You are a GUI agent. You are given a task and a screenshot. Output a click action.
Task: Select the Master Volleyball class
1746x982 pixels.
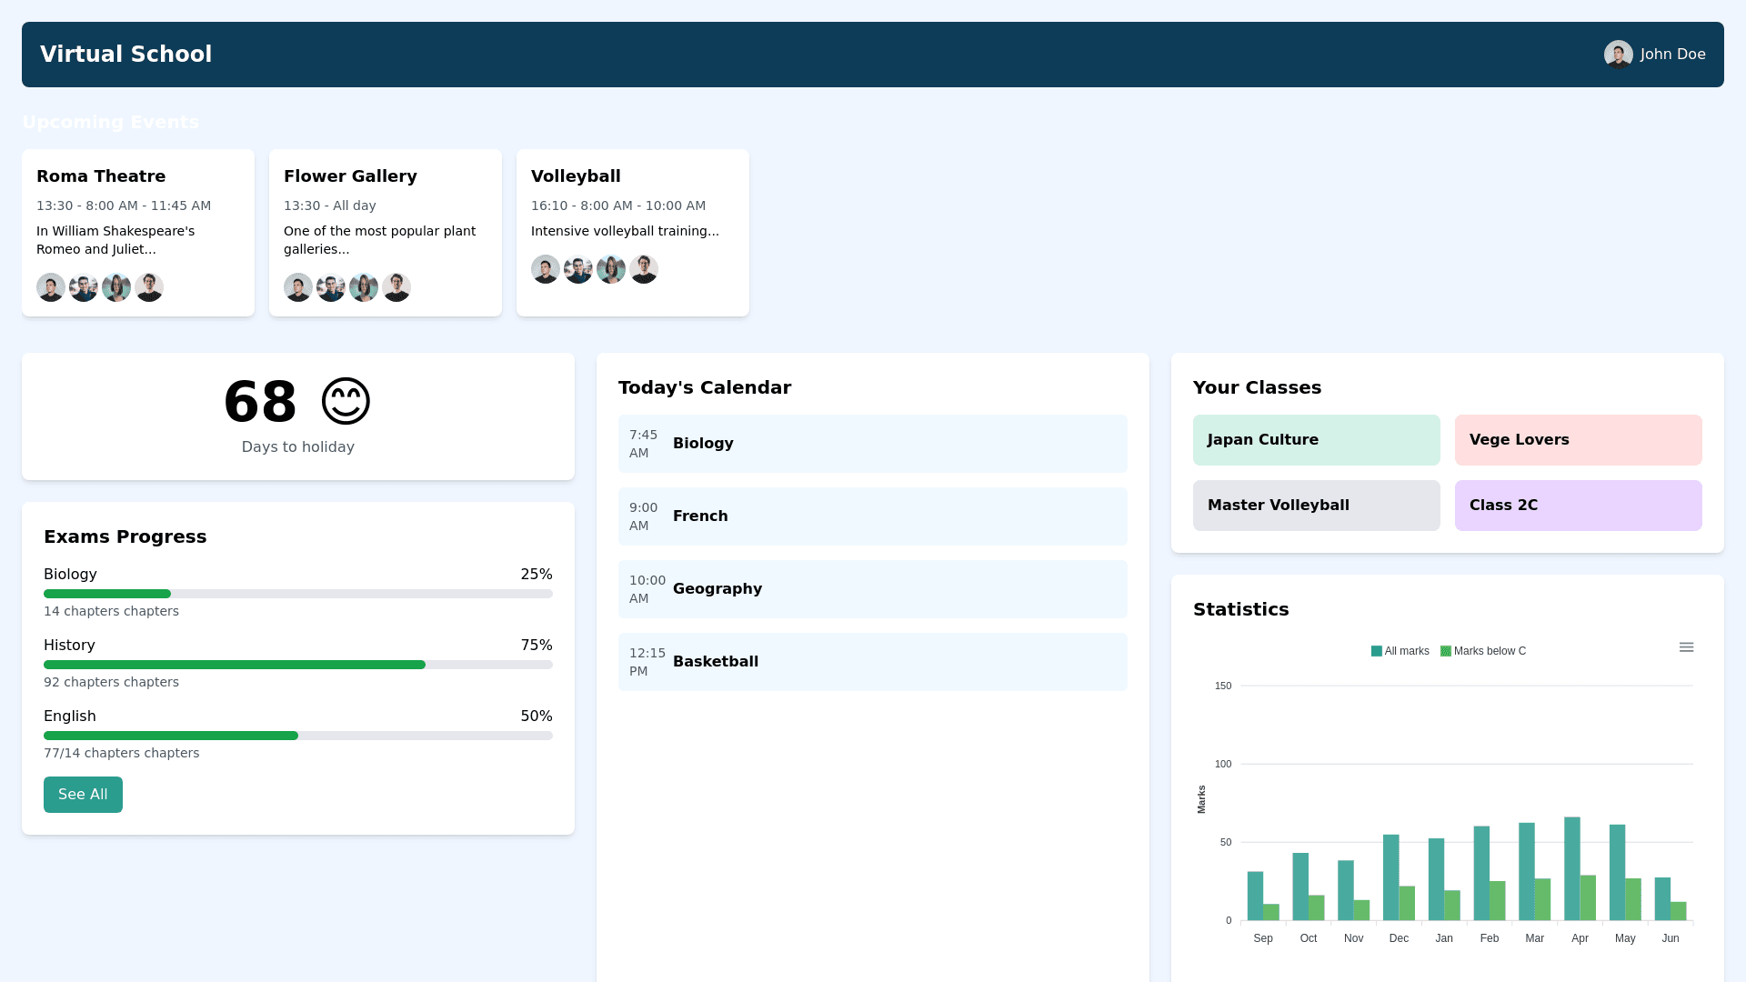pos(1316,506)
